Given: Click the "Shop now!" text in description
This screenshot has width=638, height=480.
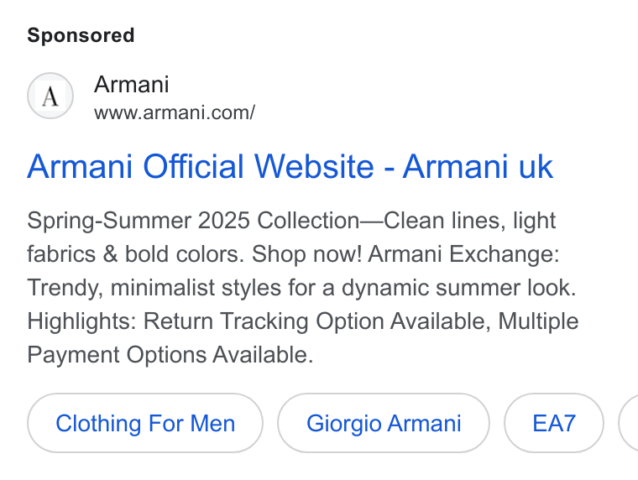Looking at the screenshot, I should pos(306,254).
